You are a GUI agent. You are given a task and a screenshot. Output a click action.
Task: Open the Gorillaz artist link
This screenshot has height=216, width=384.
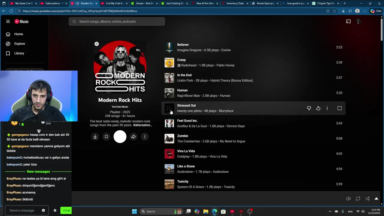pos(183,126)
